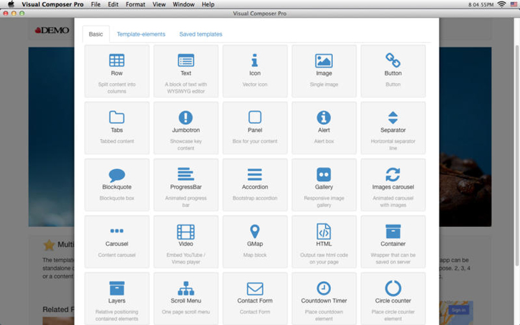Select the Carousel three-dots icon

(117, 230)
